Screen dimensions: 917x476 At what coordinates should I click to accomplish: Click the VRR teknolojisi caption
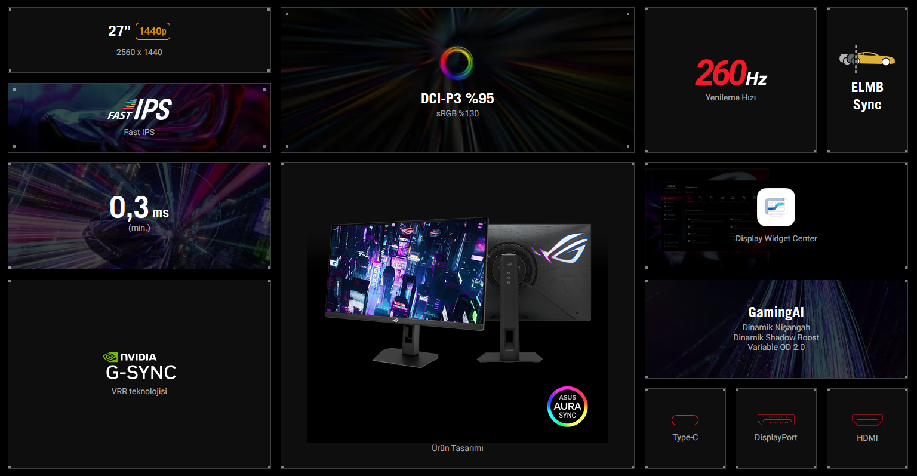[x=139, y=391]
